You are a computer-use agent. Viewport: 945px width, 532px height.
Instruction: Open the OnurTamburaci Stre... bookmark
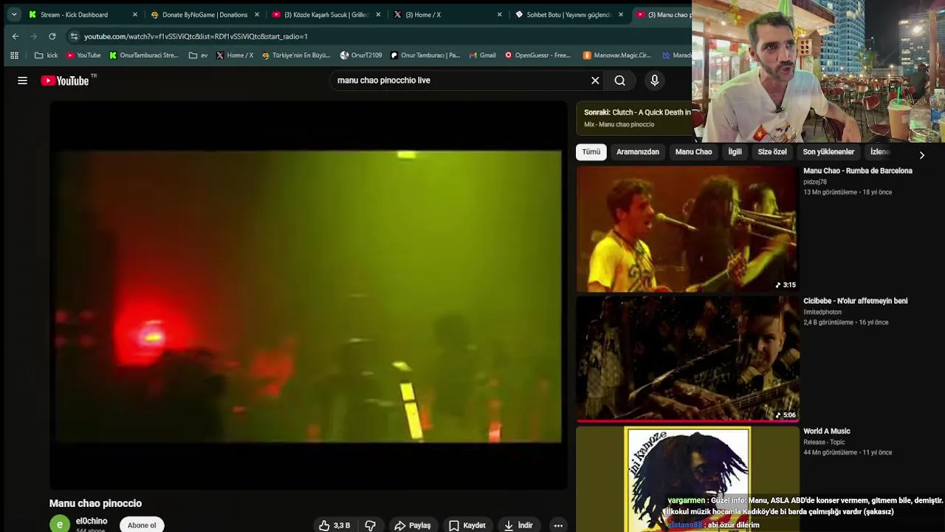(143, 55)
